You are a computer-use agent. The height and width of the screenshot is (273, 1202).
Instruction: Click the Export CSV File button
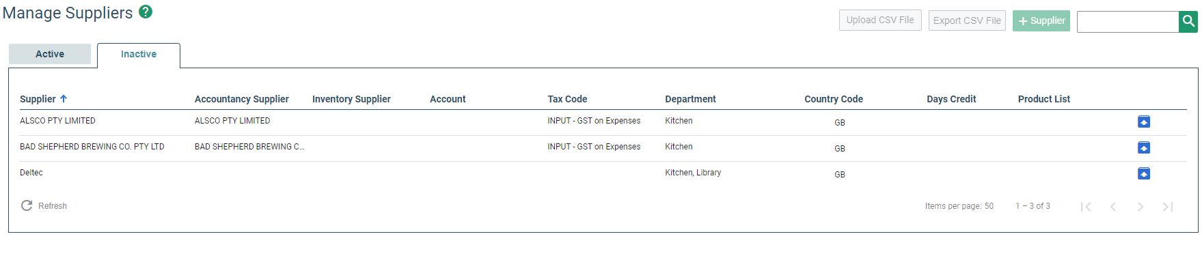(x=967, y=20)
